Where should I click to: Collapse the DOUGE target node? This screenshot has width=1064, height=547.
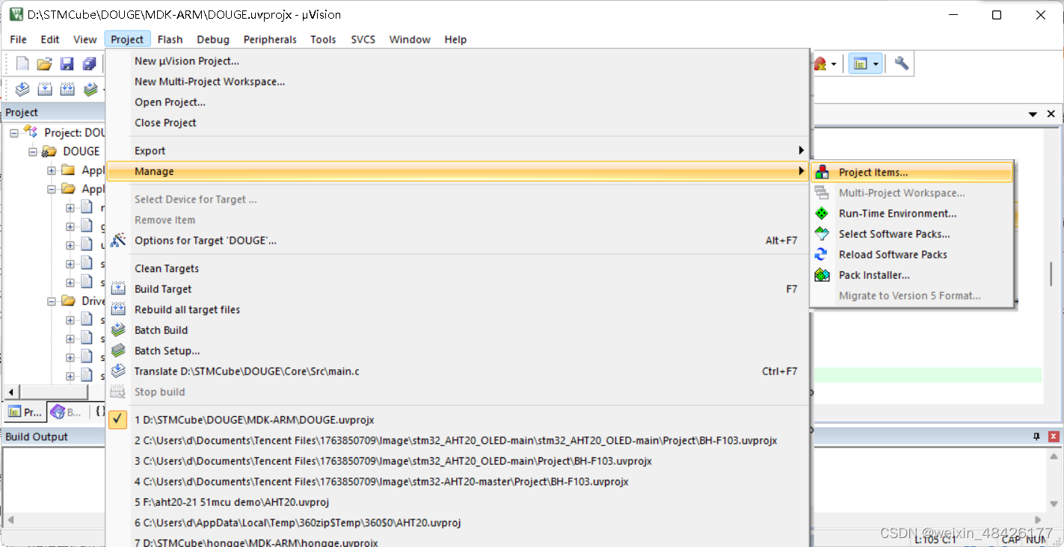(33, 152)
